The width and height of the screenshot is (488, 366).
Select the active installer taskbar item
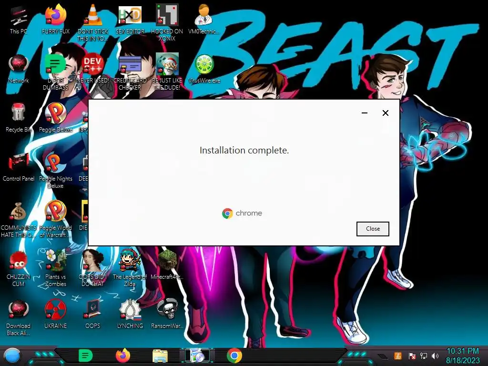(x=197, y=356)
